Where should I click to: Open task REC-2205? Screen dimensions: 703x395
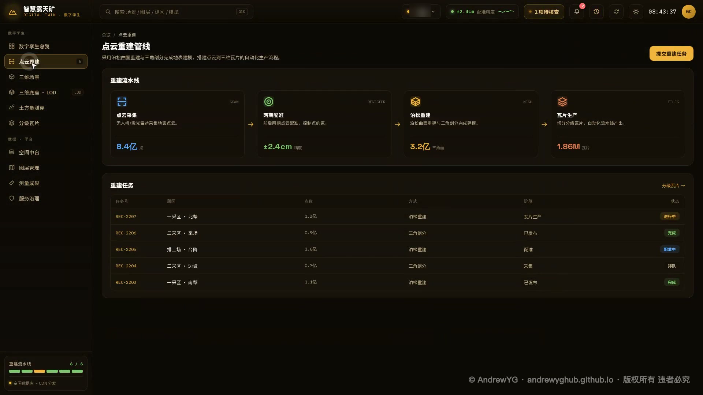(126, 249)
